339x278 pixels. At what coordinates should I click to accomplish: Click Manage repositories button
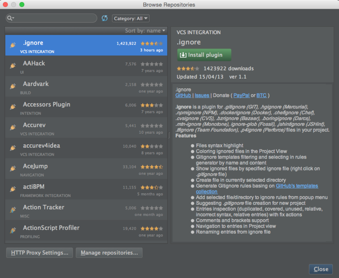tap(109, 253)
